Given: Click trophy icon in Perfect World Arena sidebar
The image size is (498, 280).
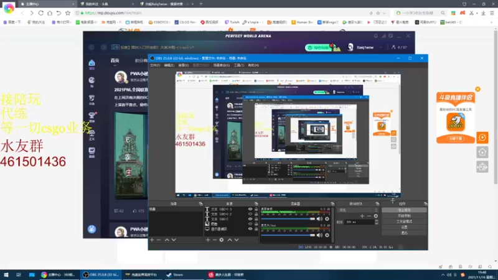Looking at the screenshot, I should click(x=92, y=116).
